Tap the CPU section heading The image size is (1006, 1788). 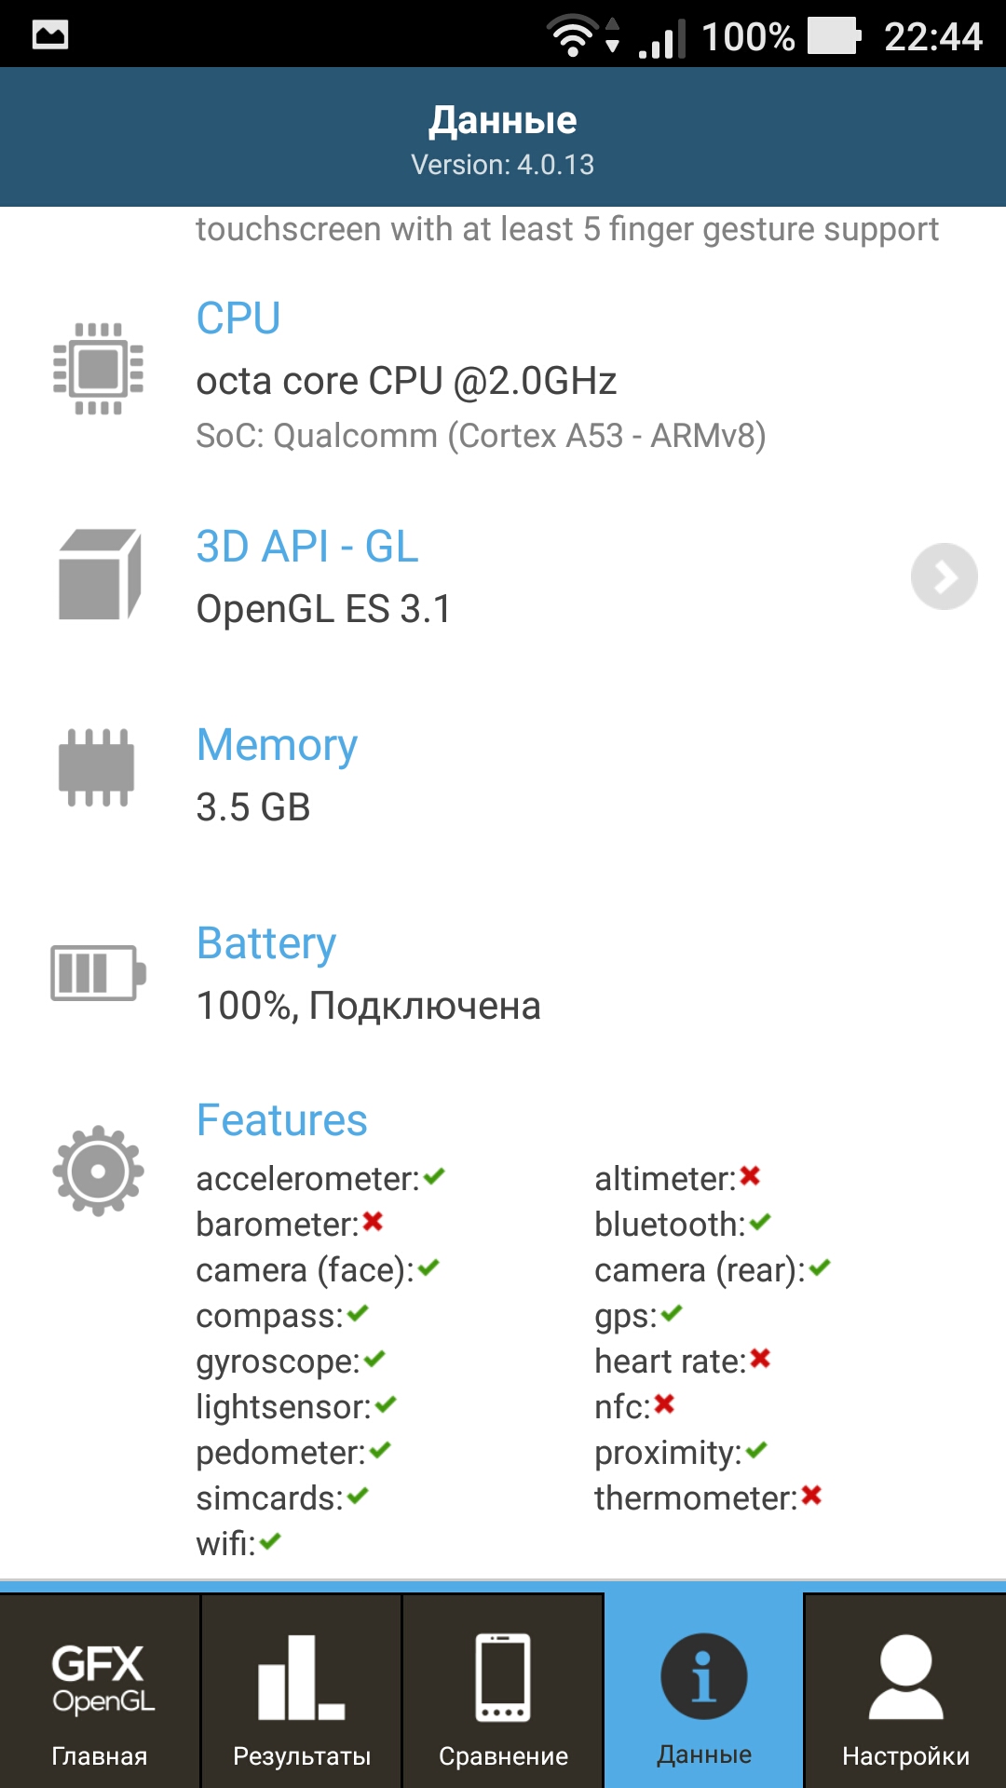[x=238, y=318]
